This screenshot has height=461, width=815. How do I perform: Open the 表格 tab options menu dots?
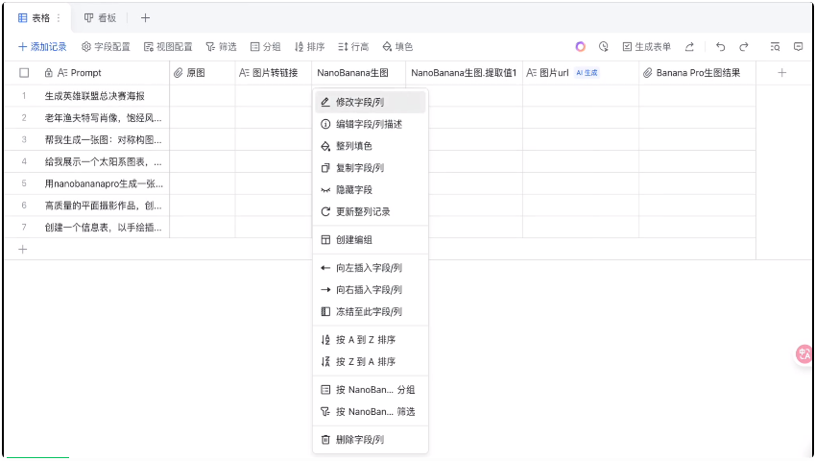coord(59,18)
